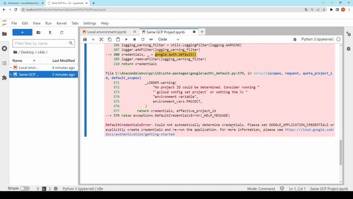Click the kernel status circle indicator

point(338,39)
